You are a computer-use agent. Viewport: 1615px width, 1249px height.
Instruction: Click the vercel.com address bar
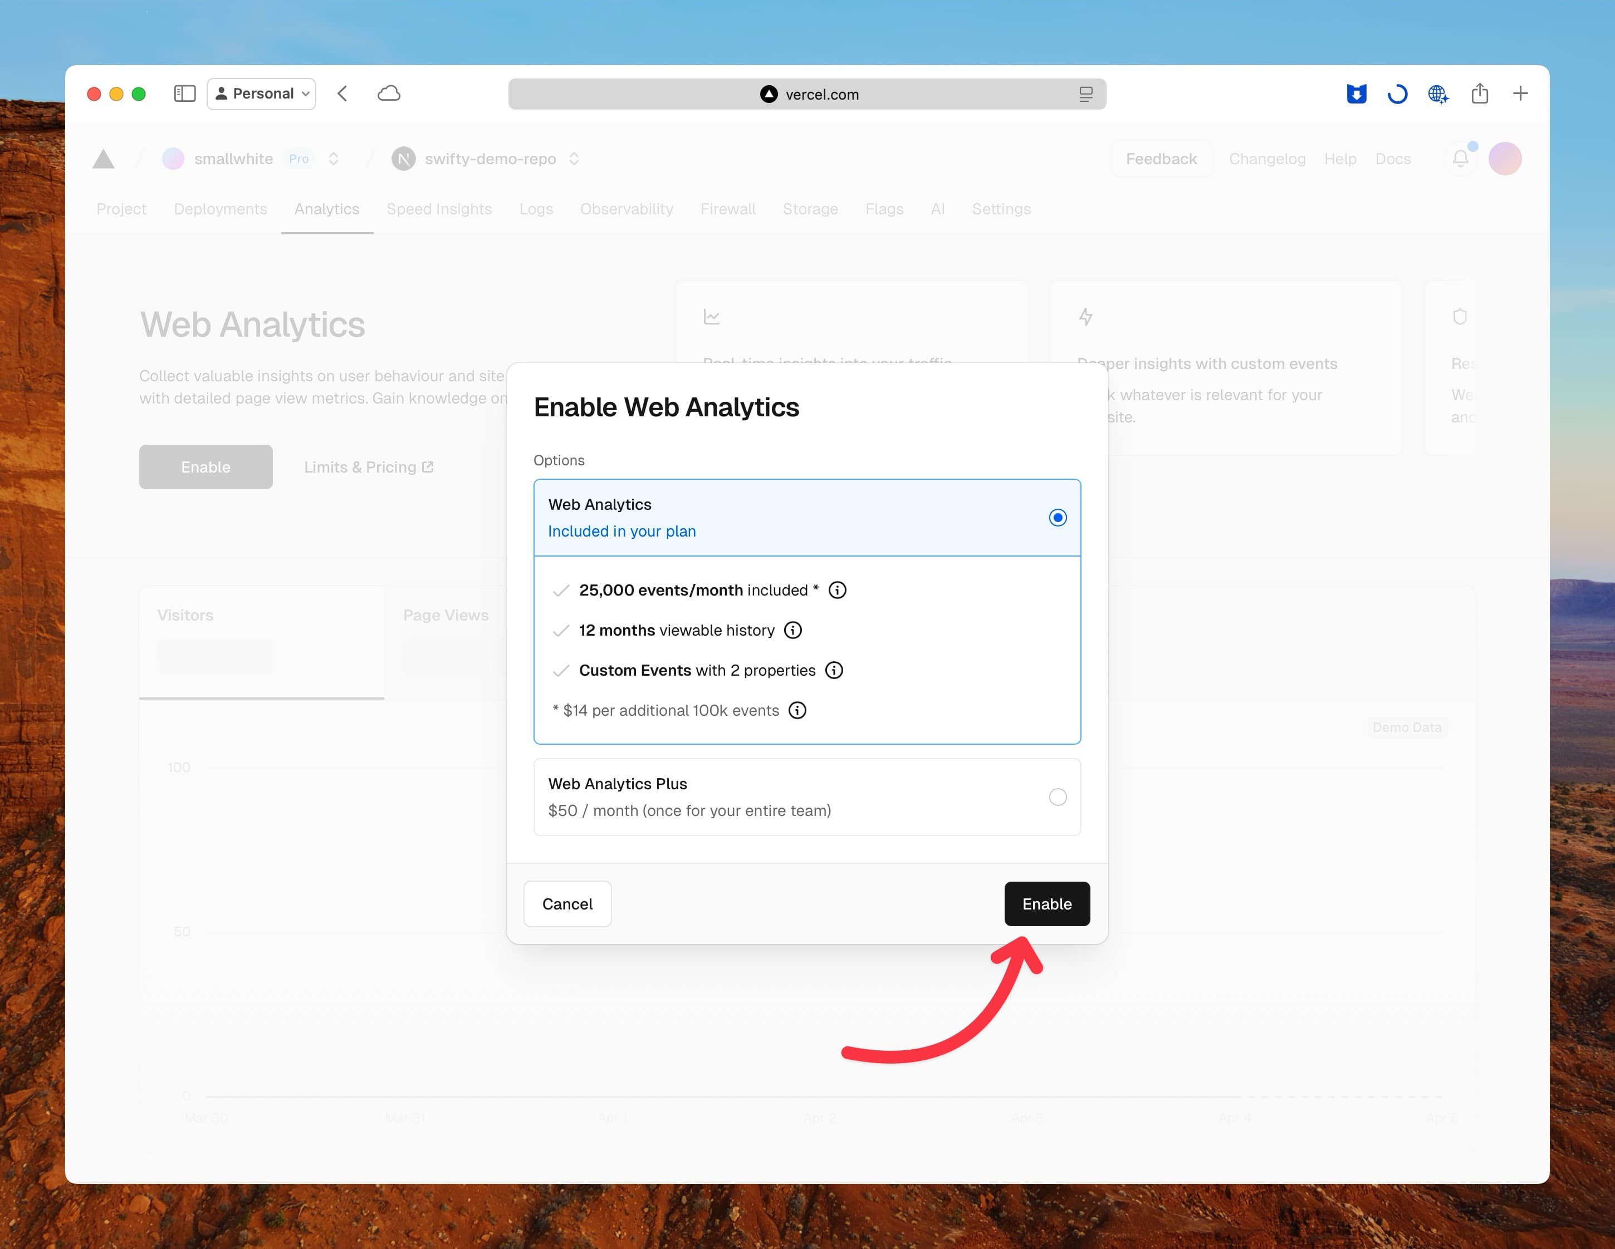807,94
